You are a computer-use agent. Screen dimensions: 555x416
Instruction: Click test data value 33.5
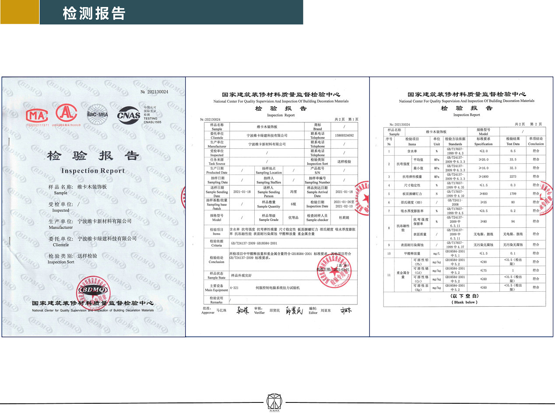(x=513, y=160)
